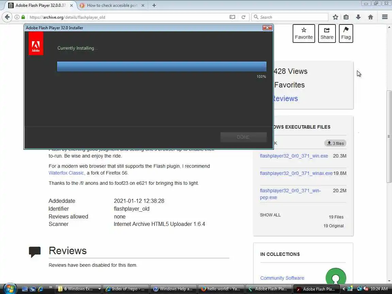This screenshot has width=392, height=294.
Task: Click the 'flashplayer_old' identifier value
Action: [x=131, y=209]
